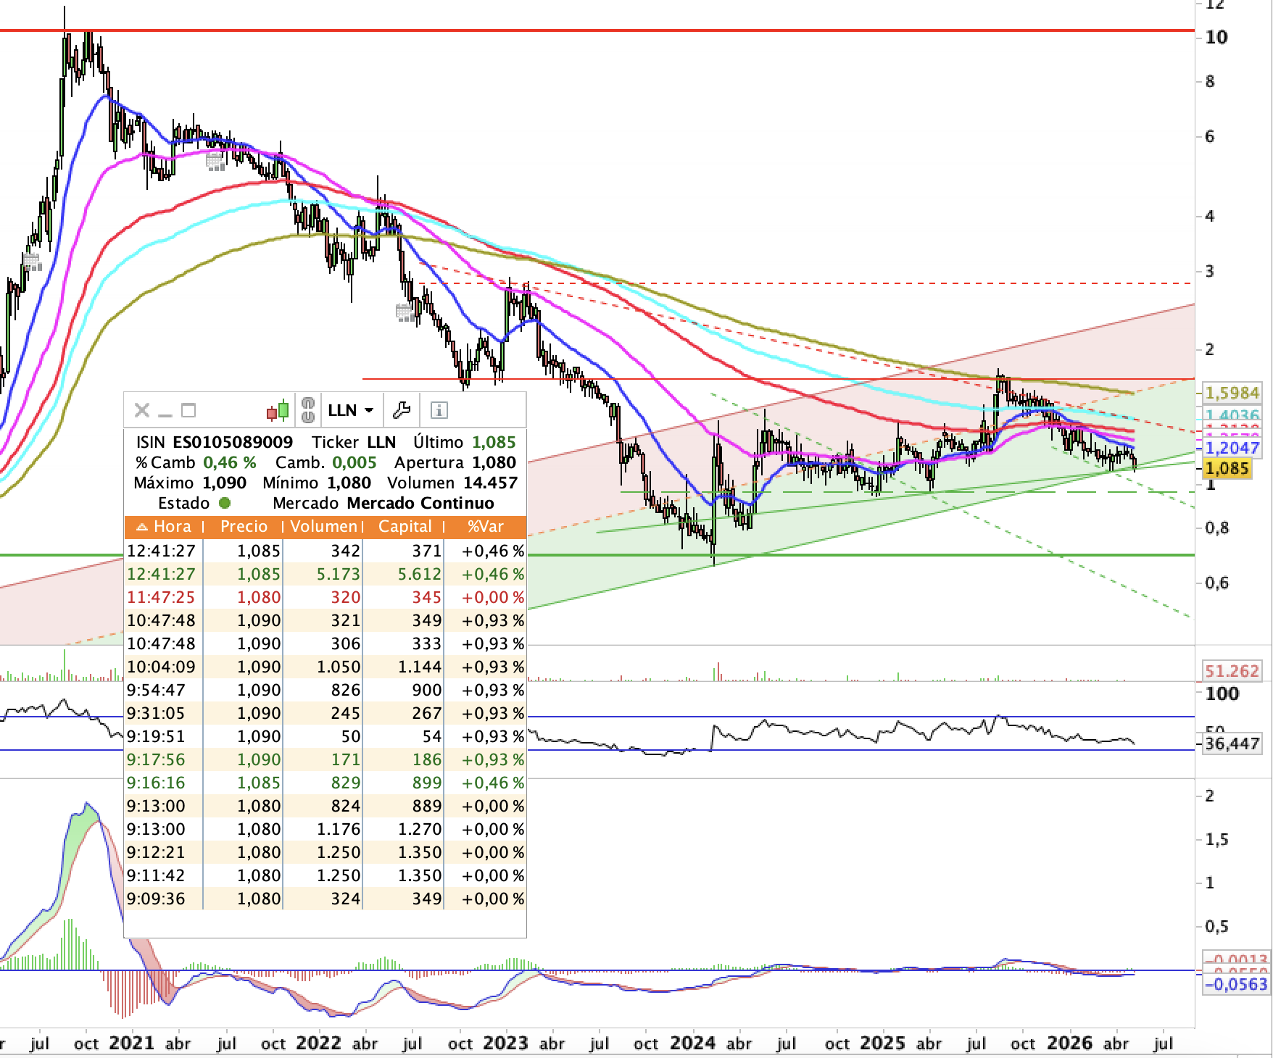
Task: Click the 1,5984 moving average label
Action: [1232, 393]
